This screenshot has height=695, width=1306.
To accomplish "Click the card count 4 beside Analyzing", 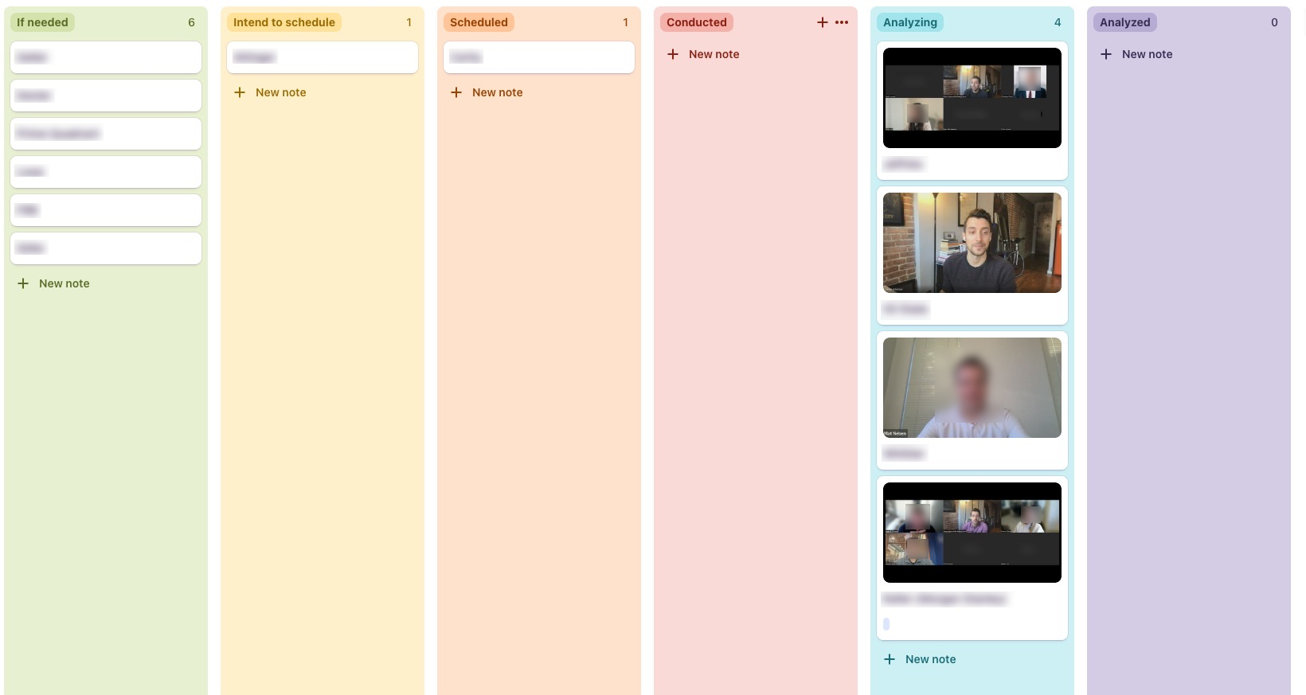I will [x=1058, y=22].
